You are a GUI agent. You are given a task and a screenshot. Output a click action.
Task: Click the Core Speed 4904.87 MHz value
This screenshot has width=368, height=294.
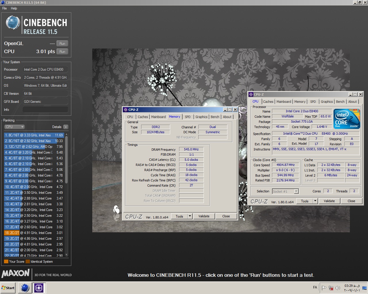285,165
